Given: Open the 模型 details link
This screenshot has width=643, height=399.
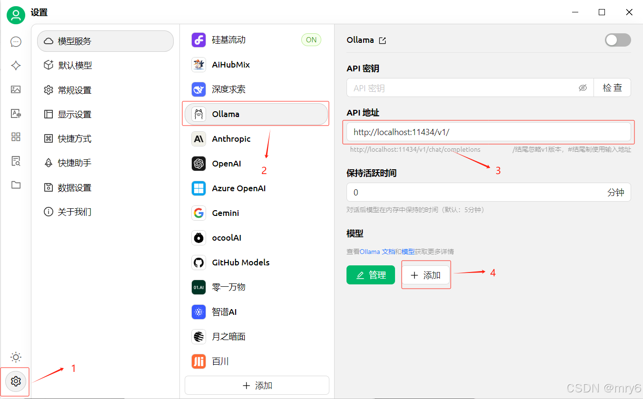Looking at the screenshot, I should [408, 252].
